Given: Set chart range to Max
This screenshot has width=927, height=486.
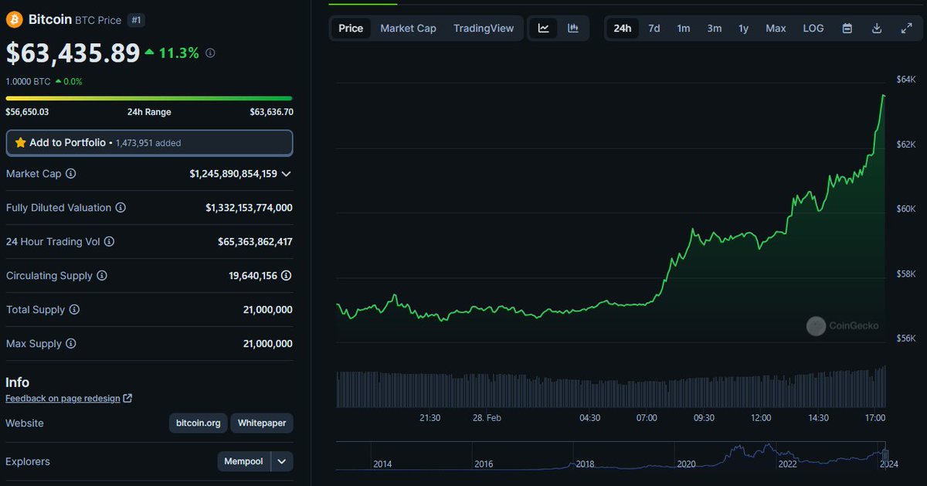Looking at the screenshot, I should pos(776,29).
